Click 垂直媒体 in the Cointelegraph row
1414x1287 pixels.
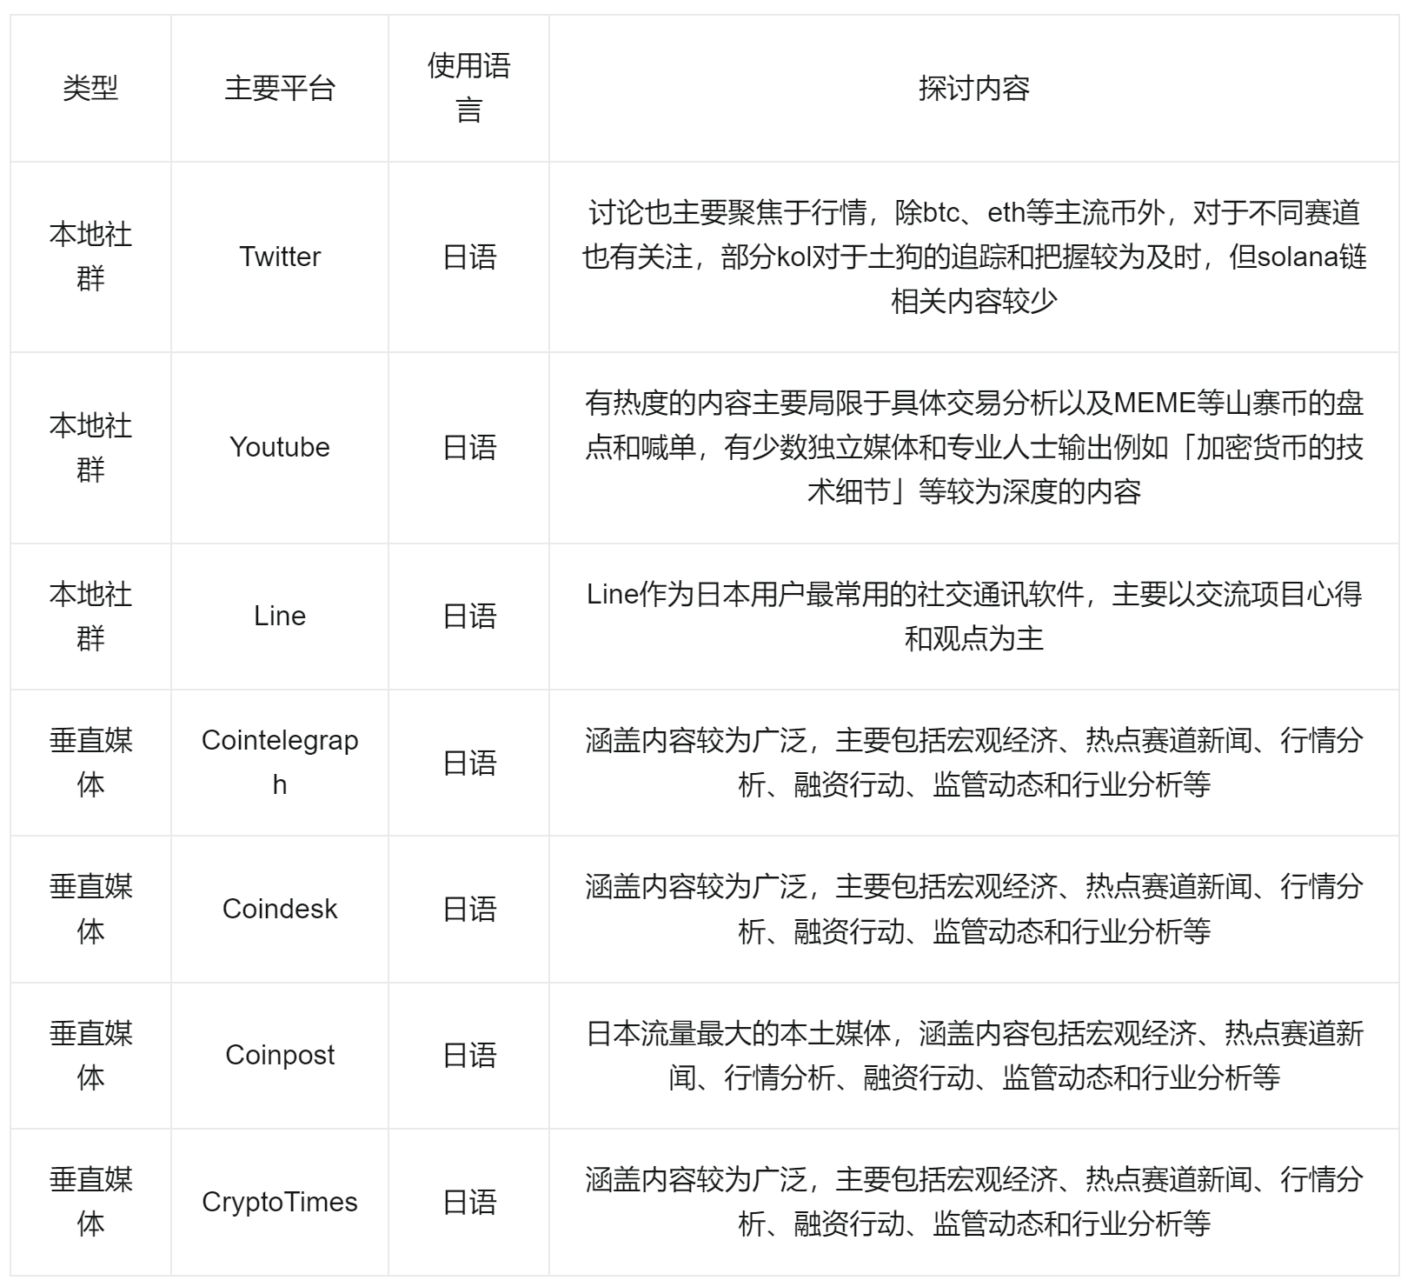tap(90, 763)
